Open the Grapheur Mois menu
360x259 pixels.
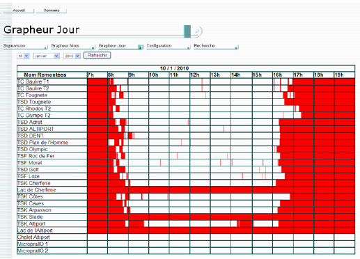73,46
